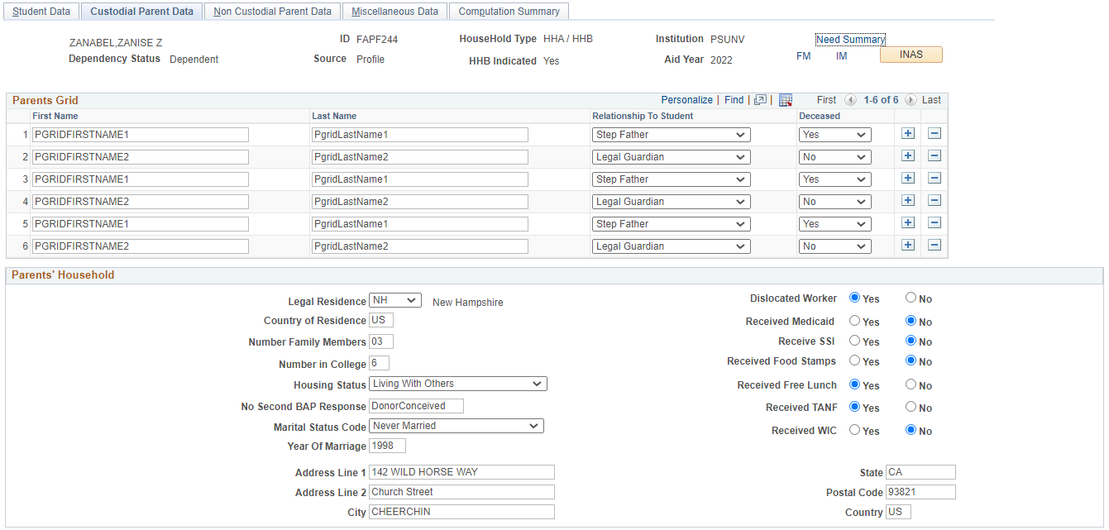The height and width of the screenshot is (530, 1109).
Task: Go to previous rows arrow in Parents Grid
Action: click(850, 100)
